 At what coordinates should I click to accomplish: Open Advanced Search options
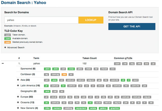click(14, 48)
